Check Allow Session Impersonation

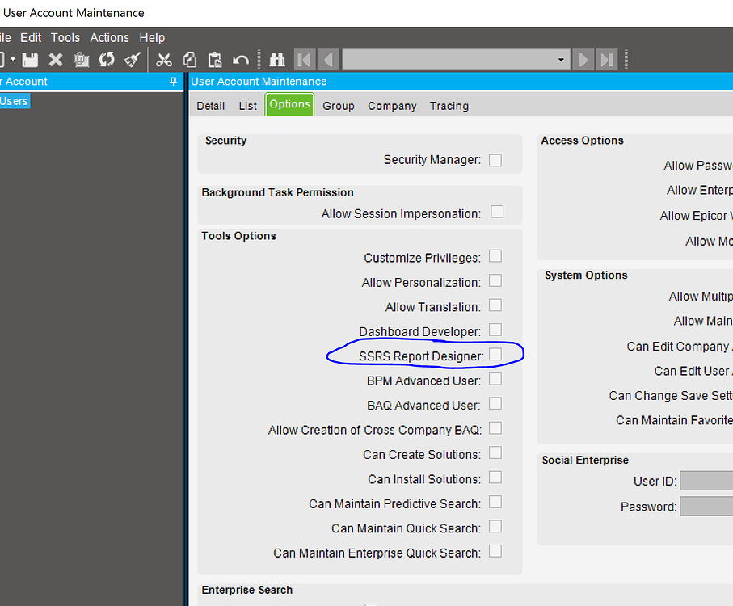point(497,213)
